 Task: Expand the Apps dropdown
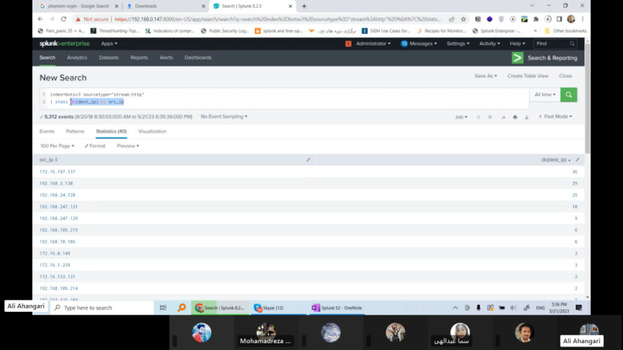click(109, 44)
